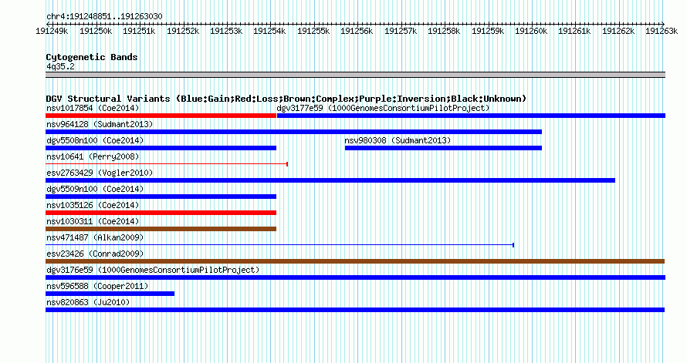The width and height of the screenshot is (687, 363).
Task: Click the nsv964128 blue variant bar
Action: pos(293,132)
